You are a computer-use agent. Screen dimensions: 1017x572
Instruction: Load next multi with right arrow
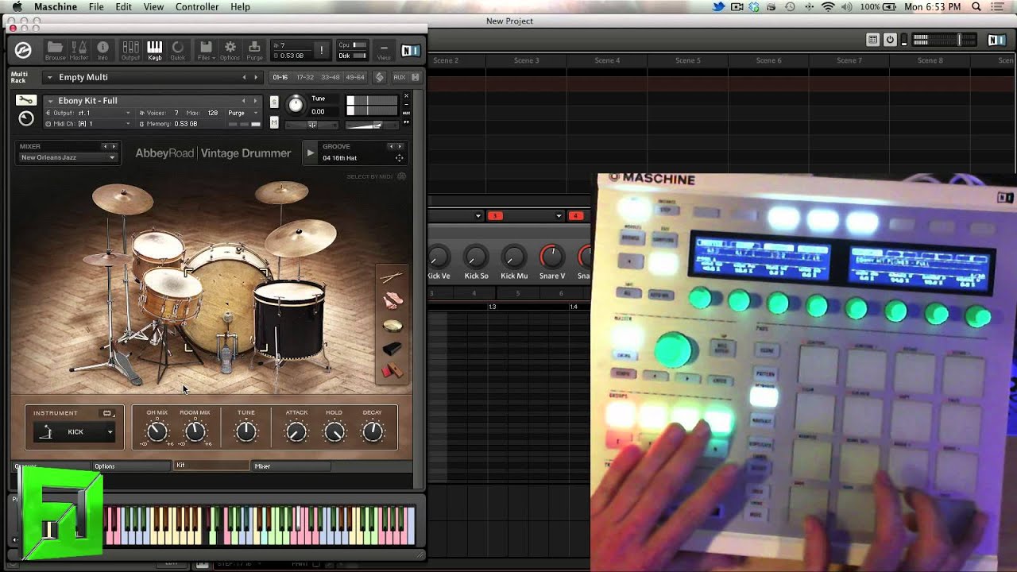(x=256, y=77)
